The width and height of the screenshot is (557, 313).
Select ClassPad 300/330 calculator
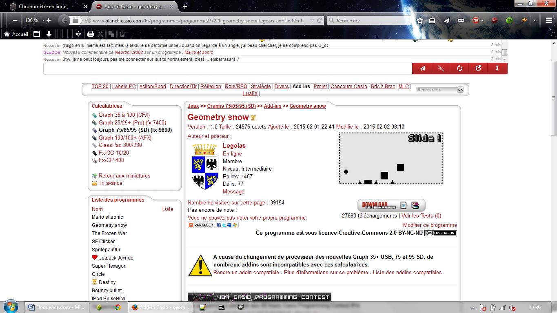pos(120,145)
